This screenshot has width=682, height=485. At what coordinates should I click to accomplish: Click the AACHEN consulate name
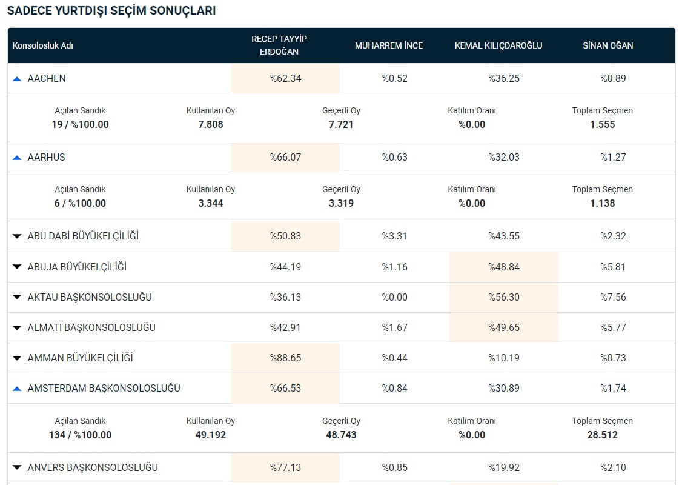[47, 78]
